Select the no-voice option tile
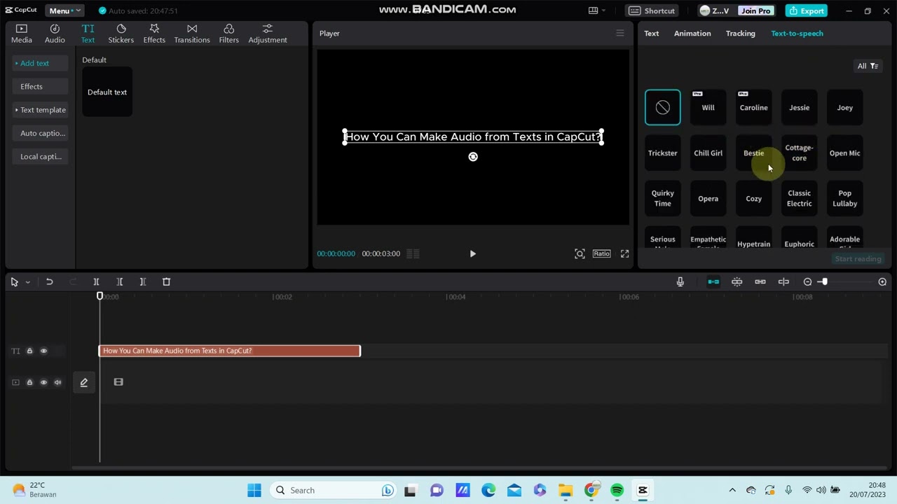This screenshot has width=897, height=504. pyautogui.click(x=662, y=107)
